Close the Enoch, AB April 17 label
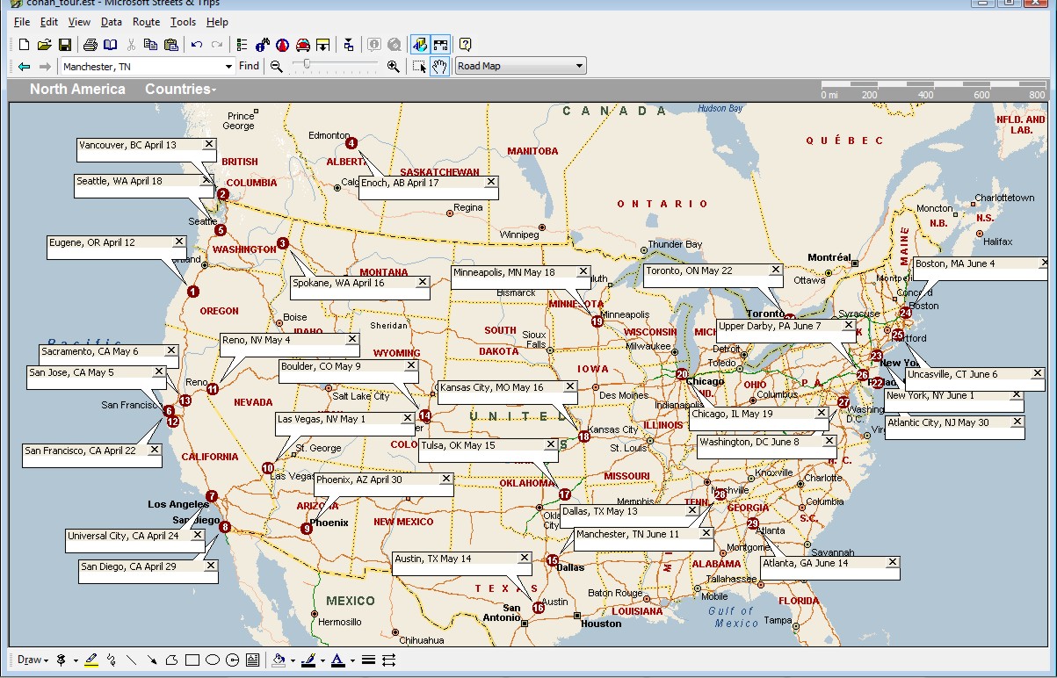This screenshot has height=678, width=1057. click(x=491, y=182)
